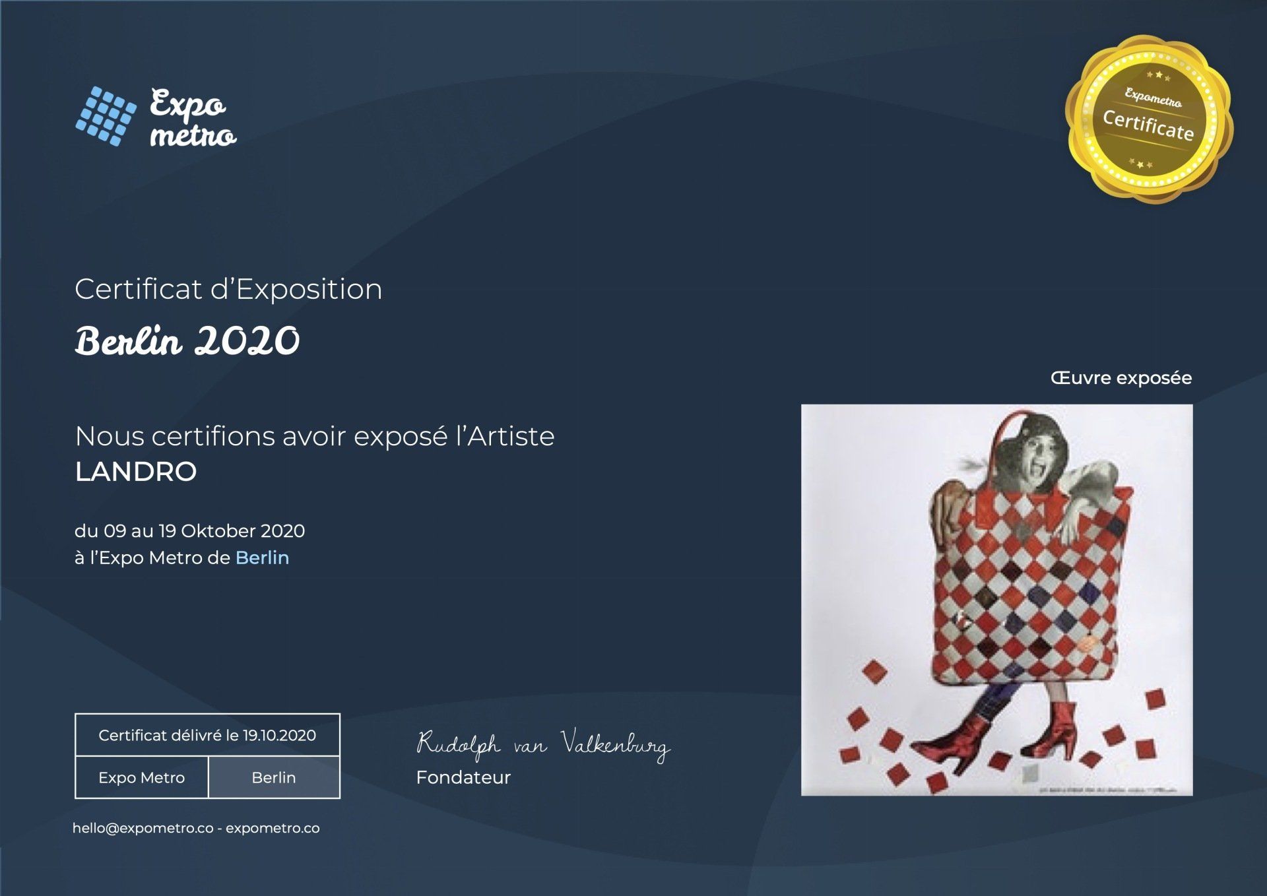Click the Certificat délivré le 19.10.2020 box

pos(207,735)
